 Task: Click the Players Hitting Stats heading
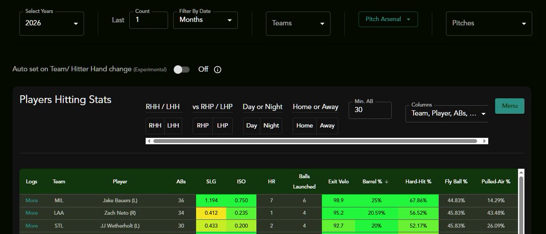point(66,99)
